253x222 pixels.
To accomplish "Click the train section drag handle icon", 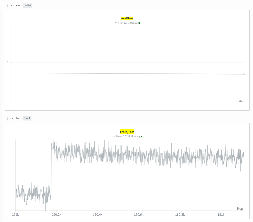I will click(6, 118).
